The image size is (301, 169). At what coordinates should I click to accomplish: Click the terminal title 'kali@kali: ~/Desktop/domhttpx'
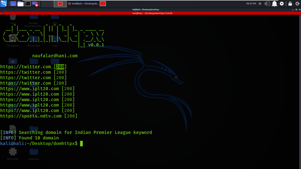(146, 10)
